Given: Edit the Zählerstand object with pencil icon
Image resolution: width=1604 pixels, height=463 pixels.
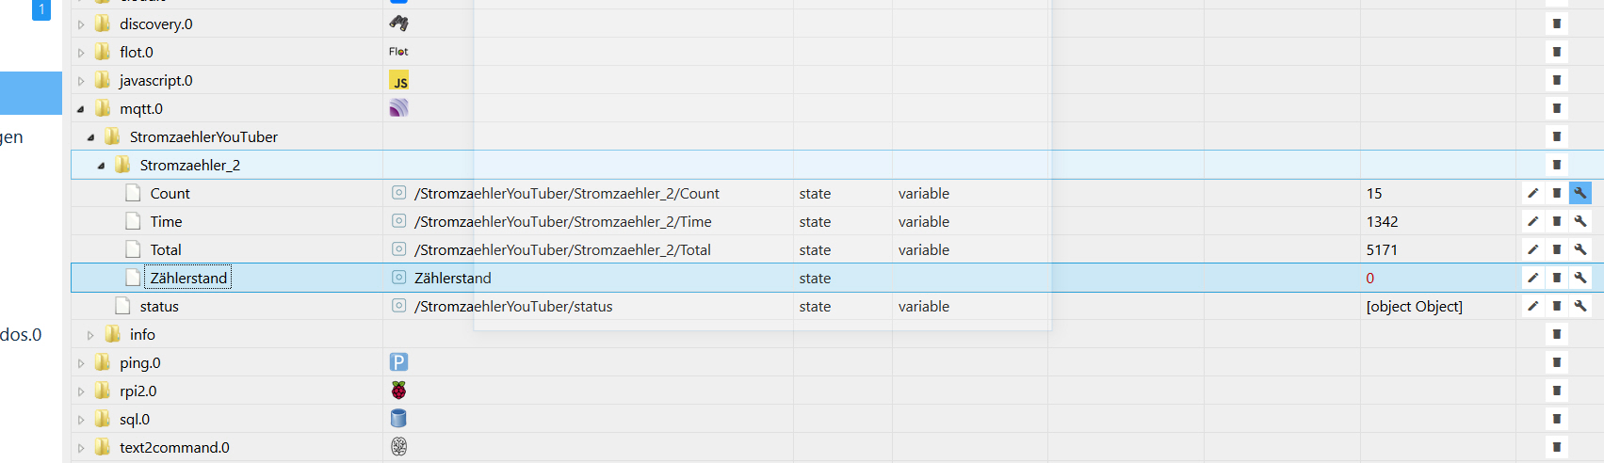Looking at the screenshot, I should [1533, 278].
